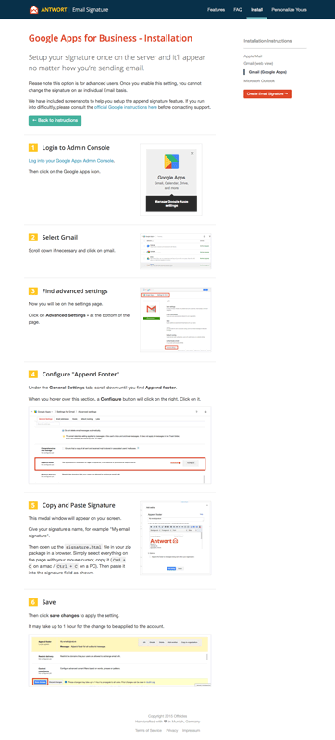The width and height of the screenshot is (335, 740).
Task: Click the 'Login to Admin Console' step heading
Action: [76, 148]
